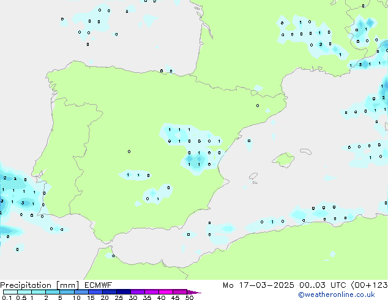
Task: Click the ECMWF model label
Action: [99, 285]
